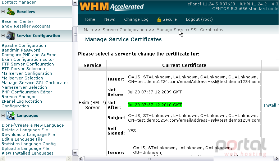This screenshot has width=279, height=161.
Task: Click the Manage Service Certificates heading
Action: (123, 39)
